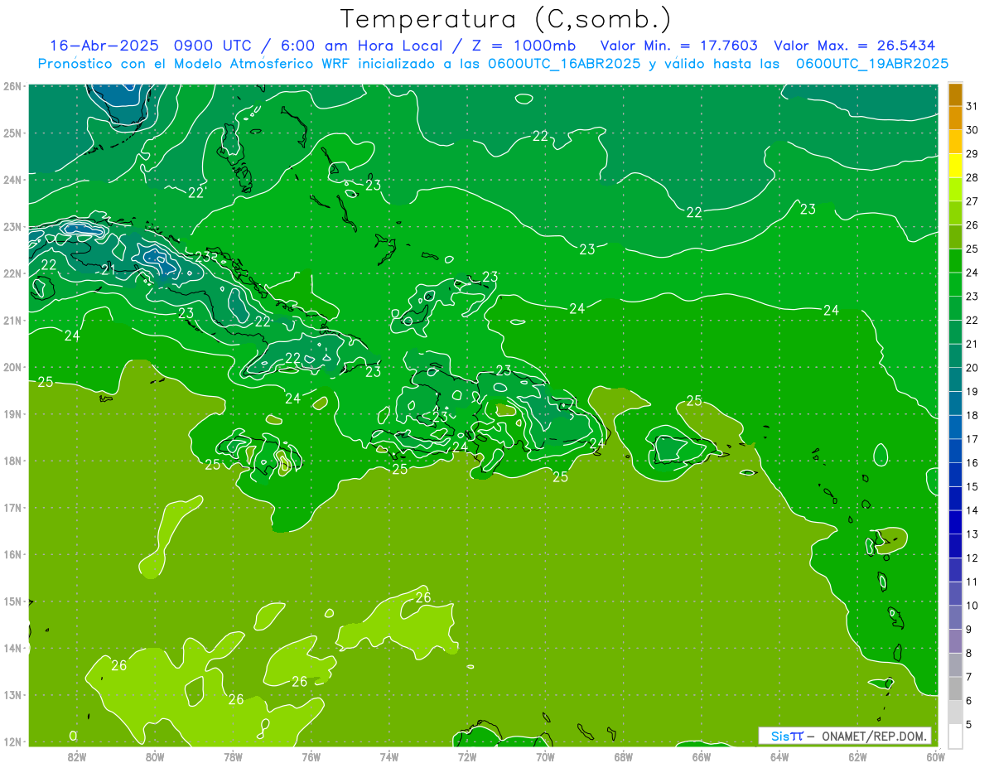The height and width of the screenshot is (768, 994).
Task: Click the "78W" longitude axis label
Action: coord(233,757)
